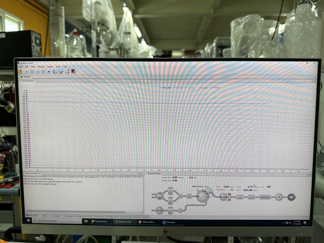
Task: Click the Restrictor component in flow path
Action: click(264, 197)
